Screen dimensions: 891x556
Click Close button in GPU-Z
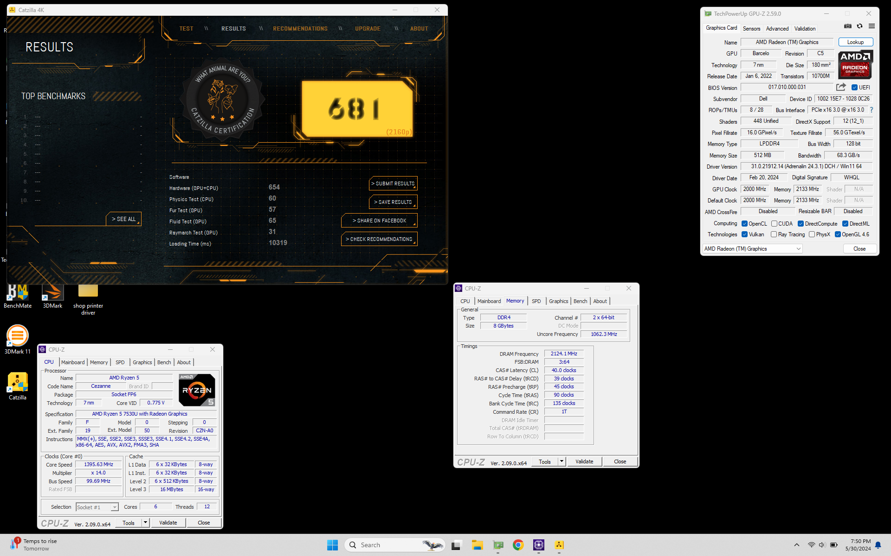click(x=859, y=249)
